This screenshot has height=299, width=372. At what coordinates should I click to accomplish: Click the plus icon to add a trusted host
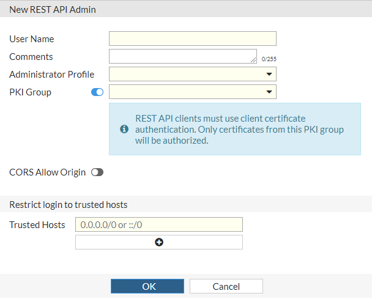click(x=159, y=242)
